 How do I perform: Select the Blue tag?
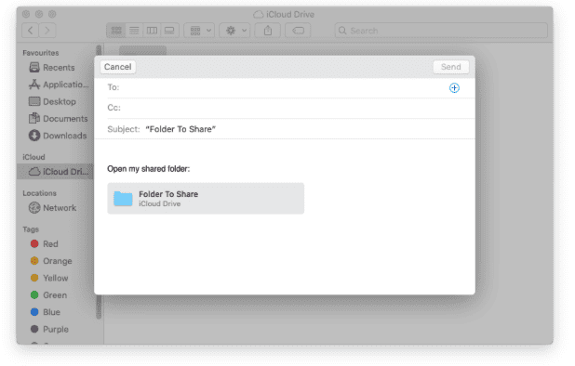46,312
